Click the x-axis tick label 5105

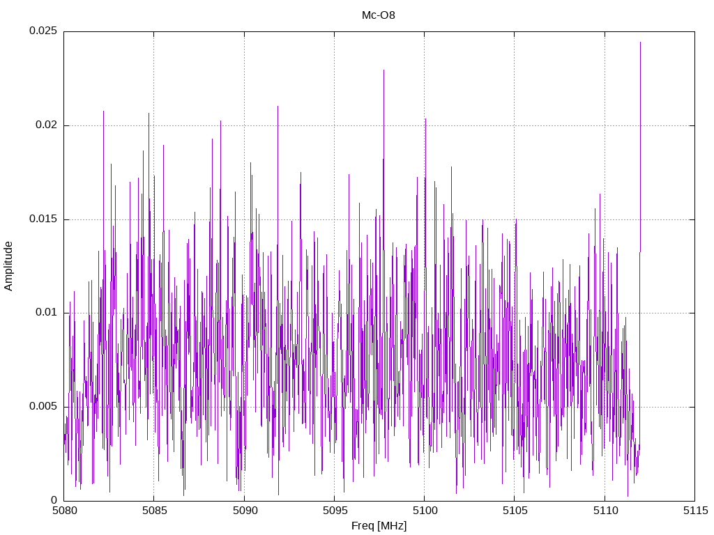point(515,511)
